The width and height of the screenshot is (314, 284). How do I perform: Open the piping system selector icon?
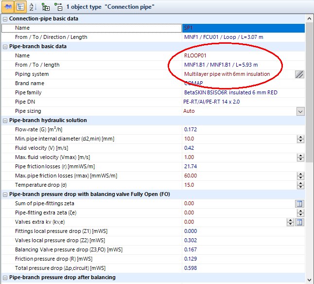(300, 74)
